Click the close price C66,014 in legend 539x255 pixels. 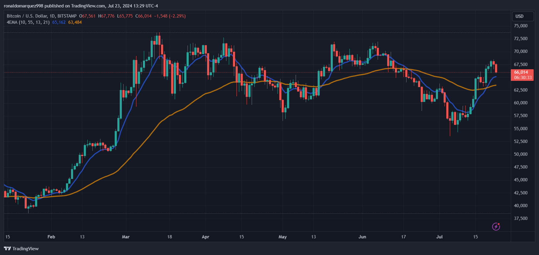point(144,16)
